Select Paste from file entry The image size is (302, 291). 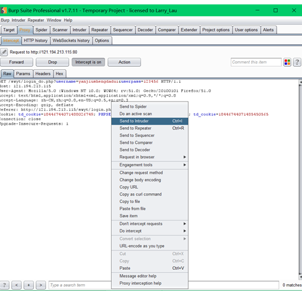[150, 209]
